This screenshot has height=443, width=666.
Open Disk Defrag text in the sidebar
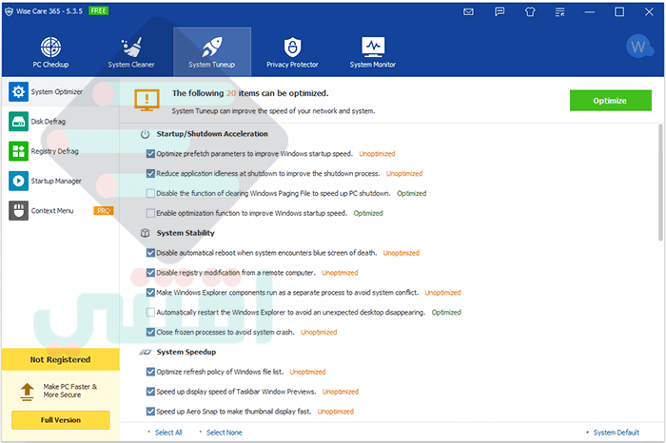point(48,122)
